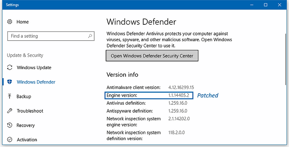This screenshot has height=147, width=289.
Task: Click the Windows Defender shield icon
Action: (10, 82)
